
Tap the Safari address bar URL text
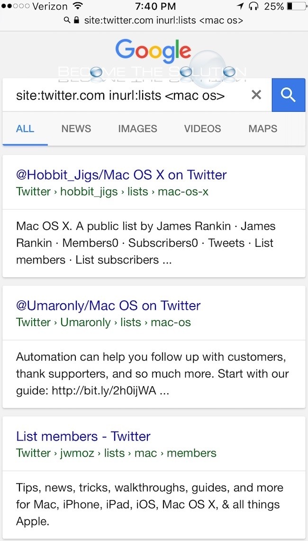pos(163,20)
